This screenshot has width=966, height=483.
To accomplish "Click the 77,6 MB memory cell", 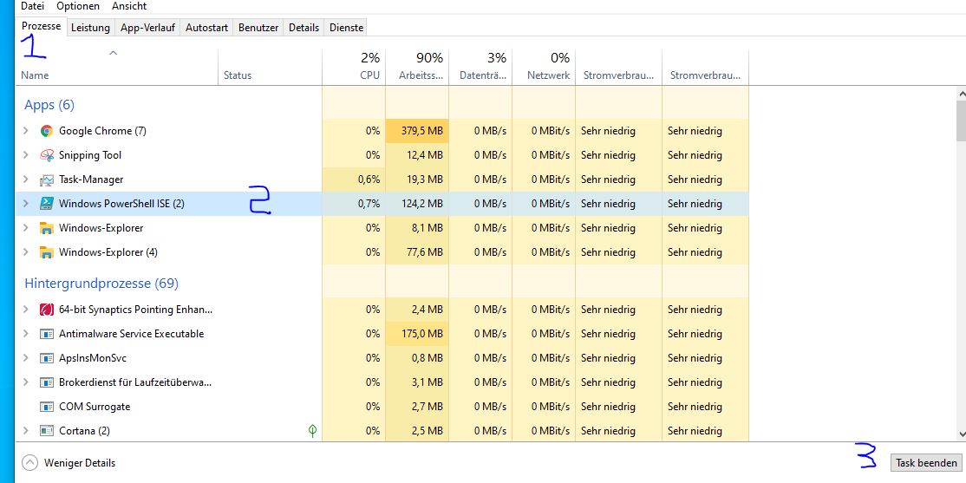I will 417,252.
